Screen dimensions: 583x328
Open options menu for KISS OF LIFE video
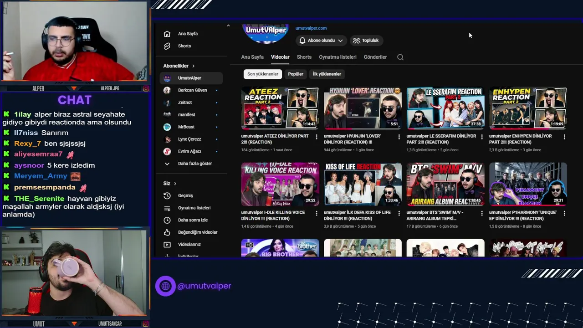click(399, 213)
